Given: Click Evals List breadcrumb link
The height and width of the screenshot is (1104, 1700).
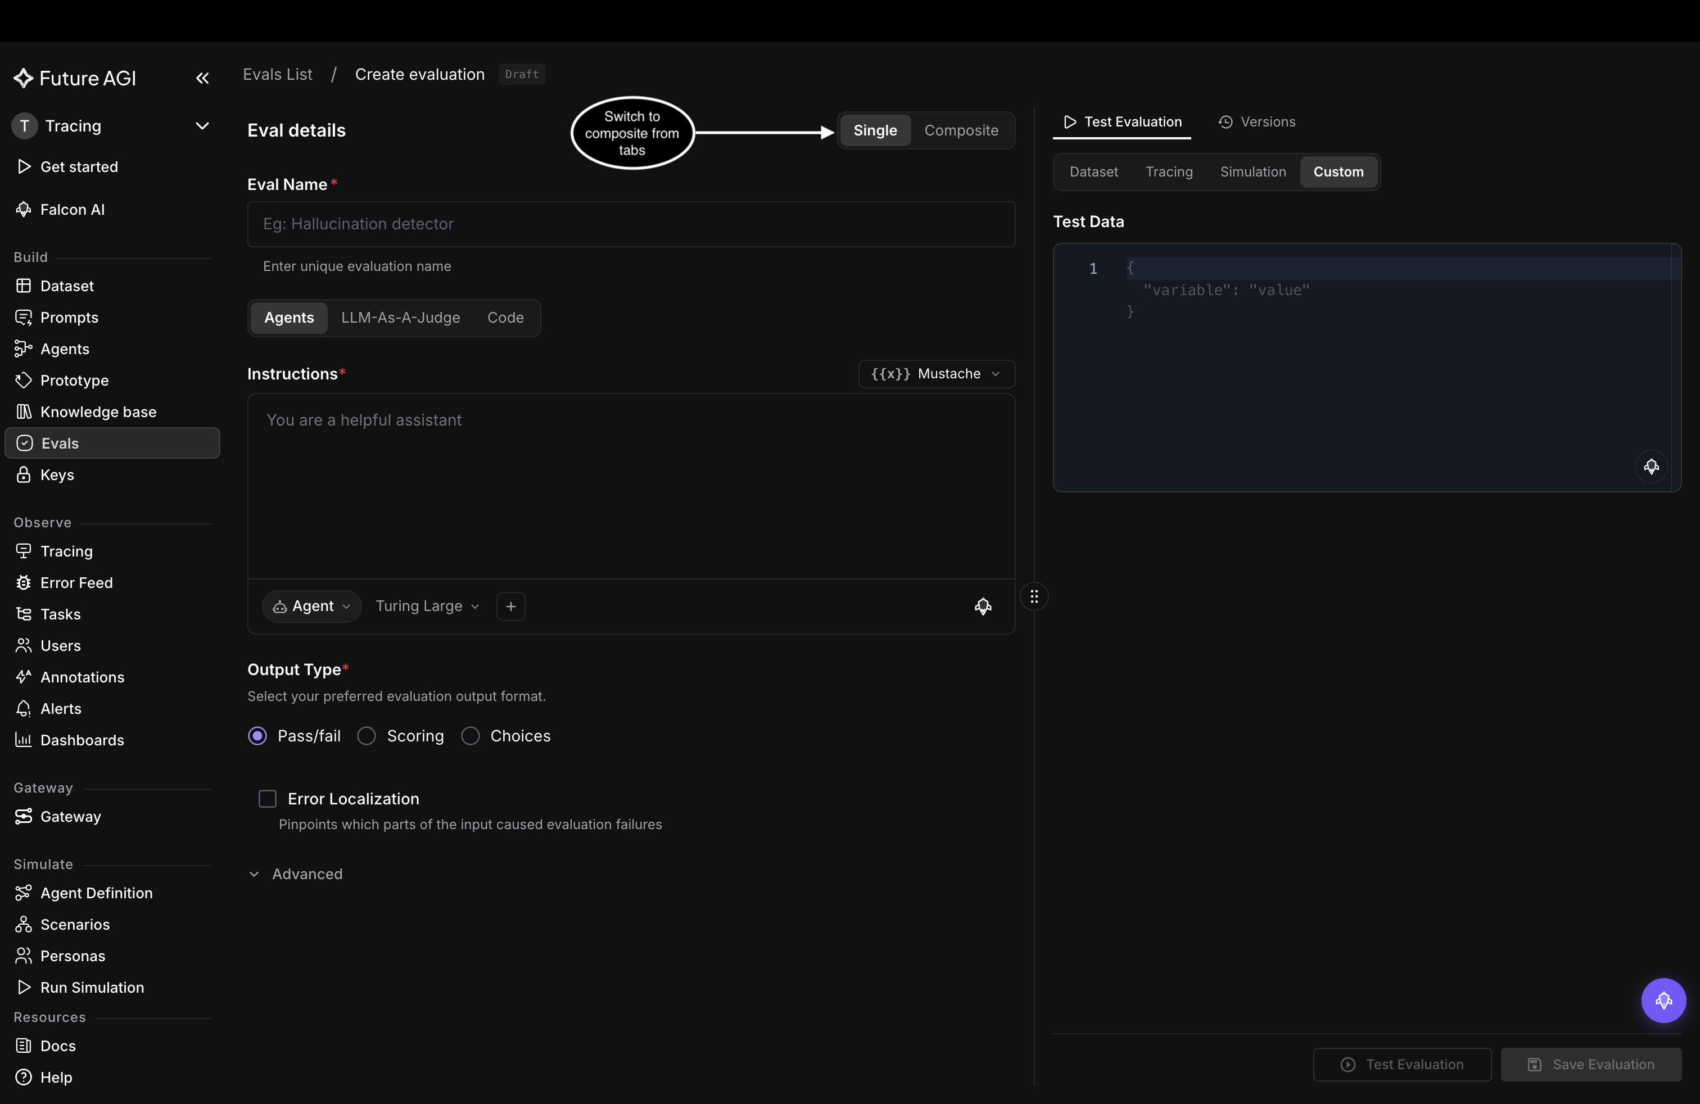Looking at the screenshot, I should (x=277, y=74).
